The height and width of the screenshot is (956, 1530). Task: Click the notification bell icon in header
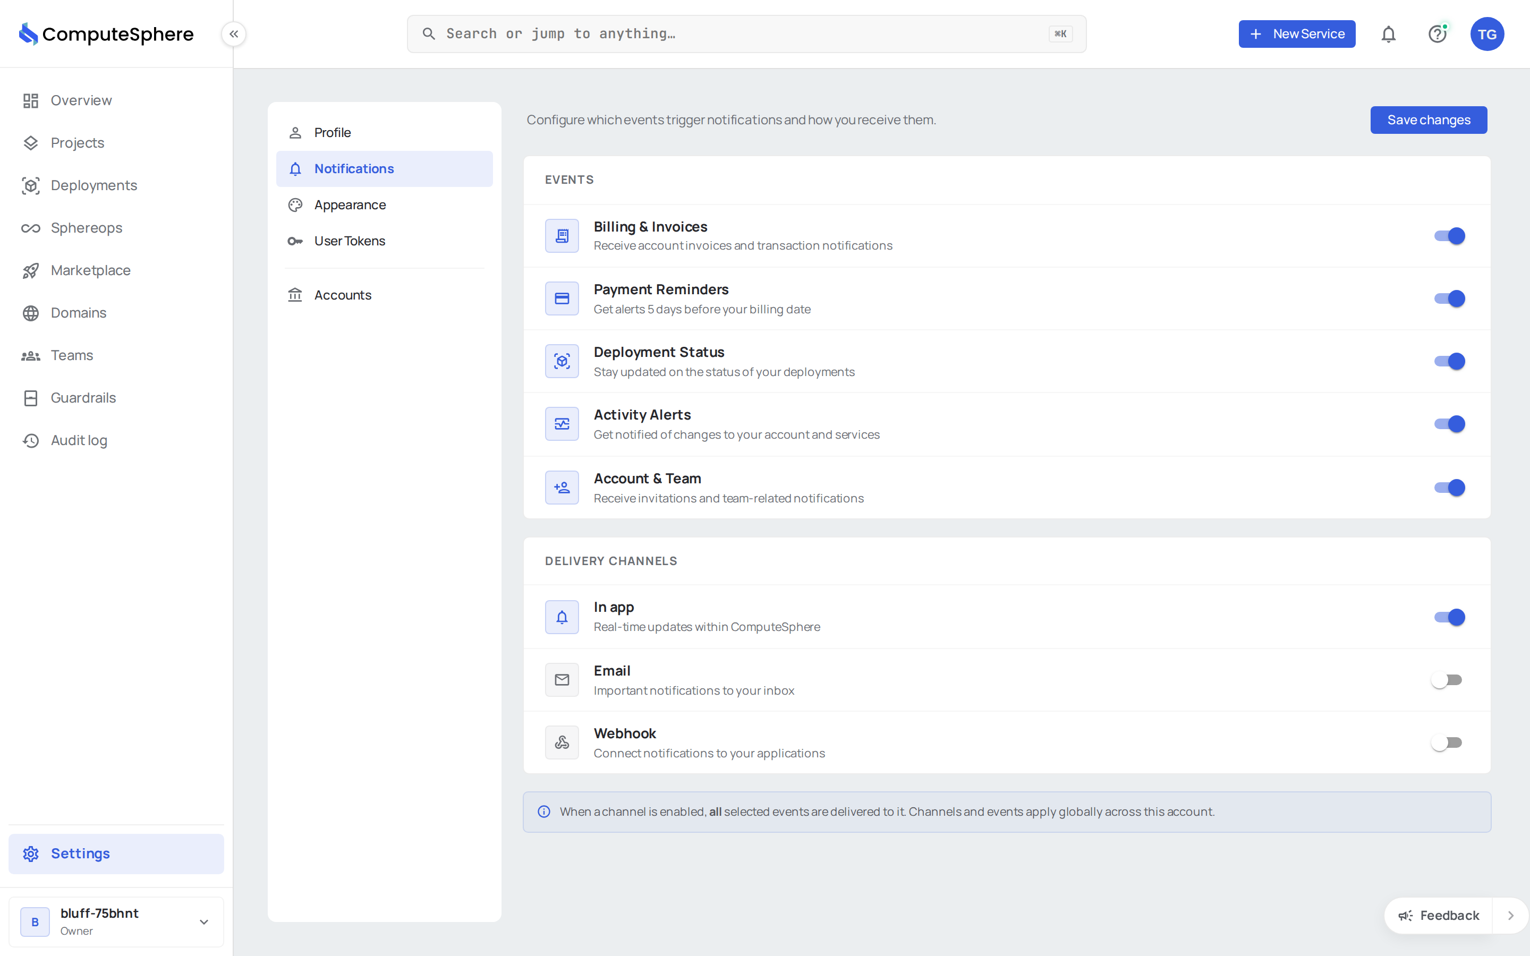point(1388,34)
